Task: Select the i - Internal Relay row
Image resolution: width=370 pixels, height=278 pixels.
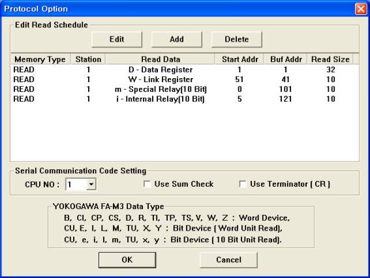Action: click(185, 99)
